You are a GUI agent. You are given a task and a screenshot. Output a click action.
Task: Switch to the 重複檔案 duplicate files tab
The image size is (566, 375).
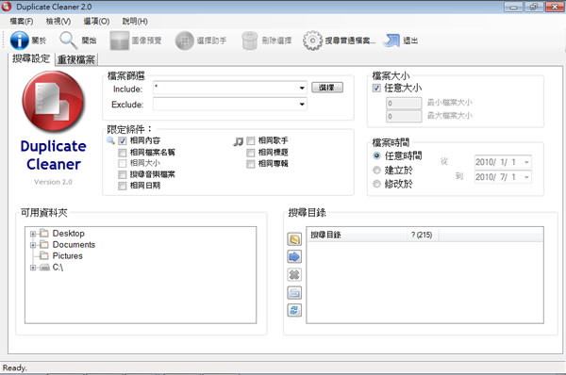point(76,60)
